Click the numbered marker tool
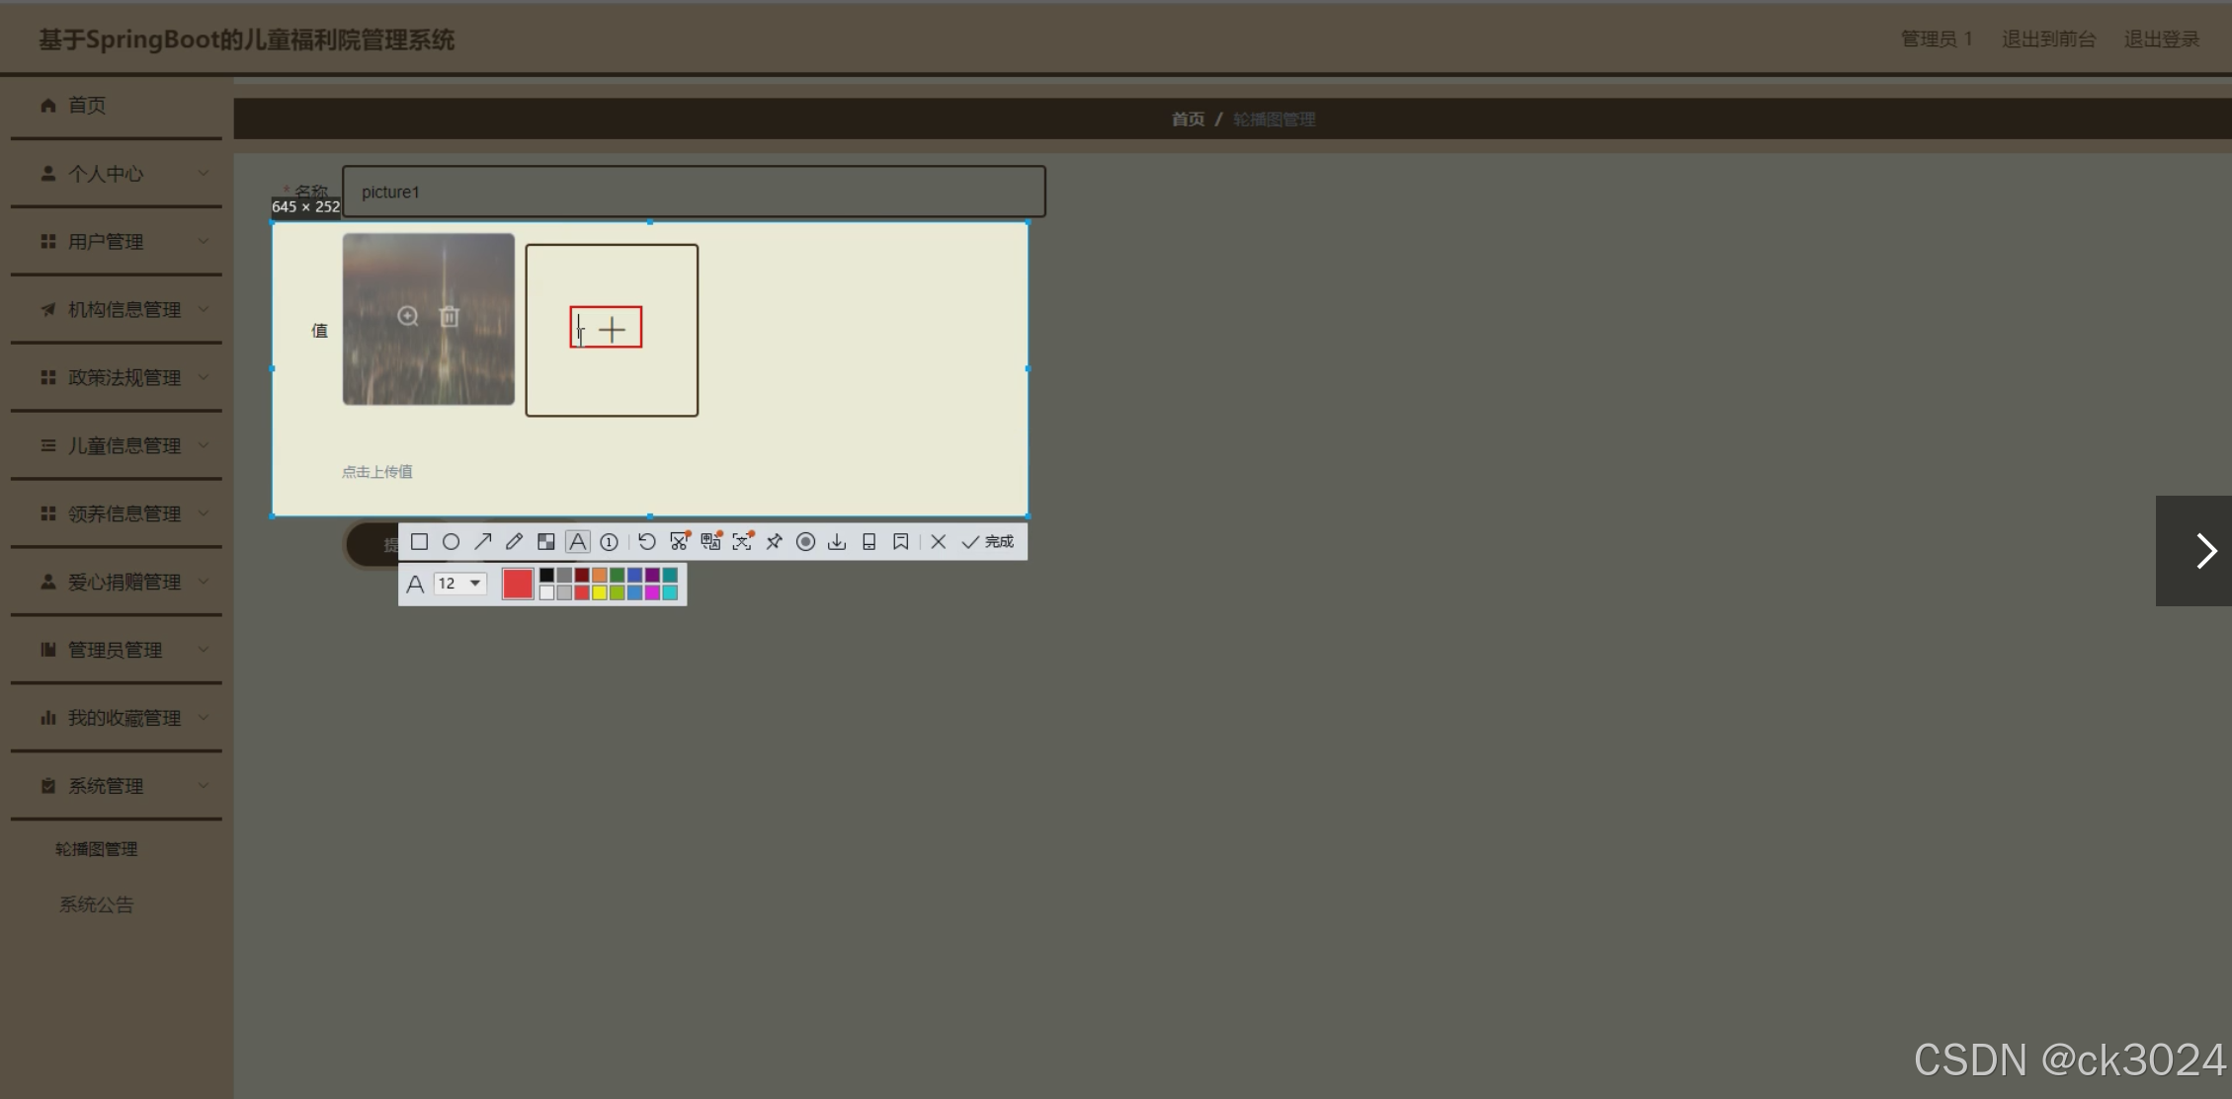Image resolution: width=2232 pixels, height=1099 pixels. 609,542
